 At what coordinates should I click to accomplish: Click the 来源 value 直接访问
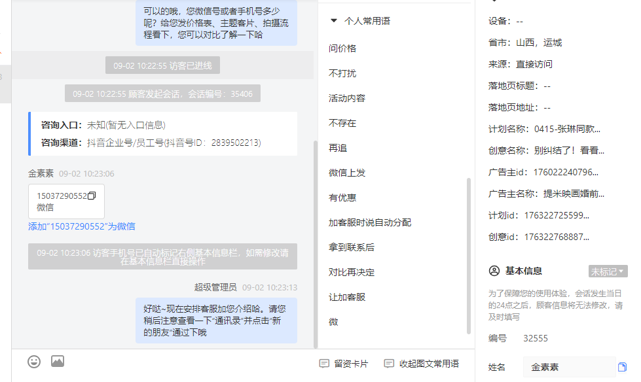coord(534,65)
